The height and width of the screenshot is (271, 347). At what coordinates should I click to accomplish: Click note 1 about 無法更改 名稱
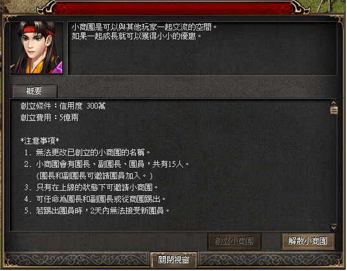tap(87, 153)
